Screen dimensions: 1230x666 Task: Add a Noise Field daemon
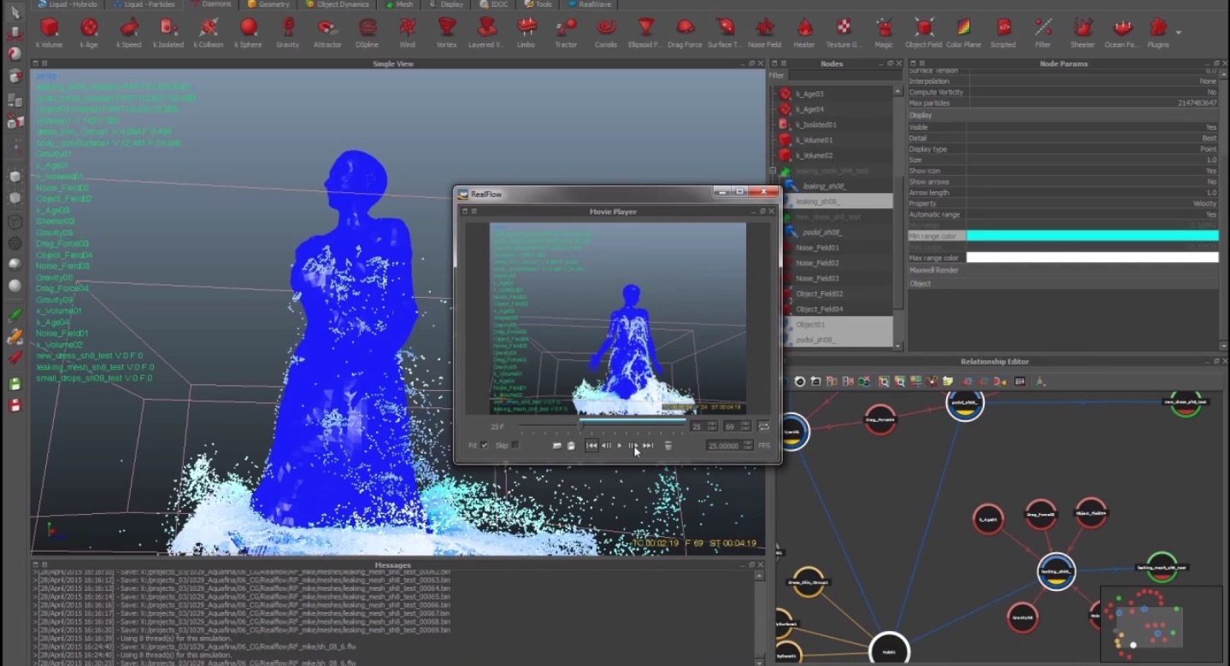coord(764,32)
